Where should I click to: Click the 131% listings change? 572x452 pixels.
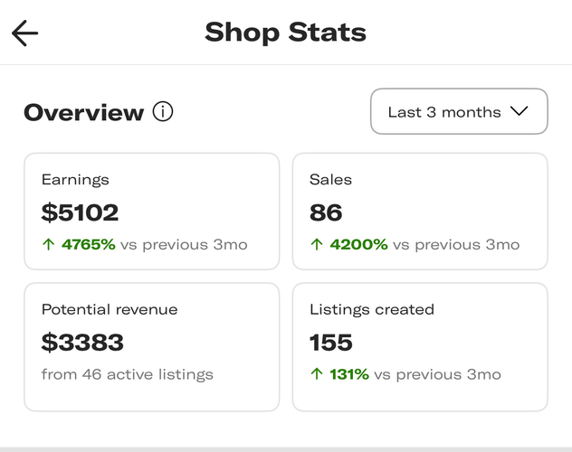(349, 374)
